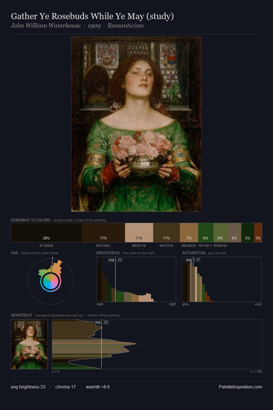Viewport: 273px width, 410px height.
Task: Click the 6% deep green swatch
Action: point(206,233)
